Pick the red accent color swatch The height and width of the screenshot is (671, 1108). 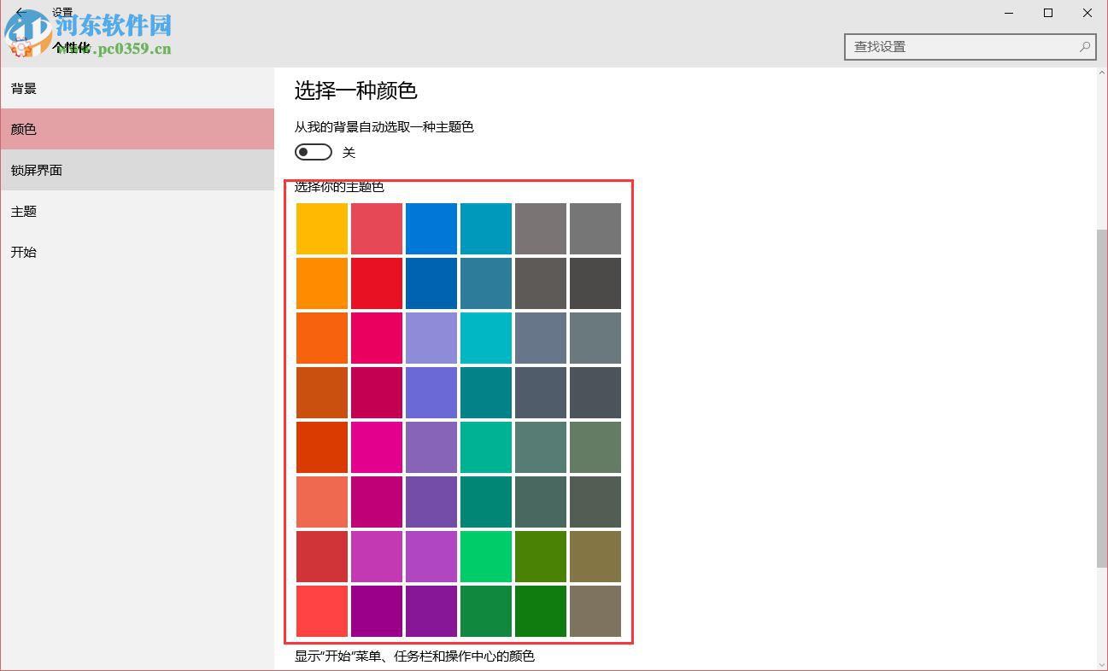pyautogui.click(x=377, y=283)
